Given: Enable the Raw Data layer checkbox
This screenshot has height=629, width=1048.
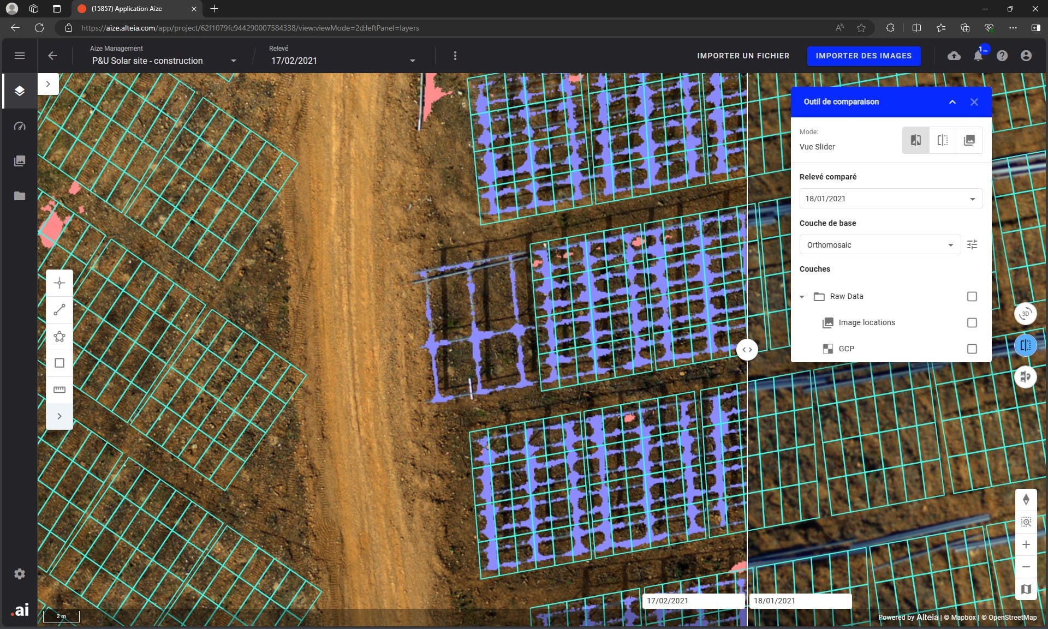Looking at the screenshot, I should pyautogui.click(x=972, y=296).
